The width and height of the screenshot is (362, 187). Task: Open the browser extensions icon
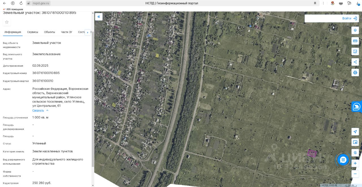[x=349, y=3]
